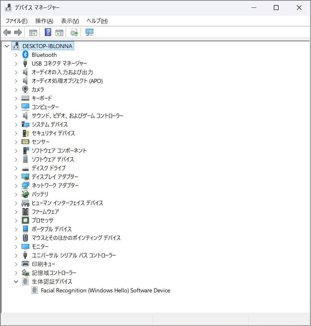This screenshot has height=326, width=311.
Task: Click the バッテリ battery icon
Action: click(25, 194)
